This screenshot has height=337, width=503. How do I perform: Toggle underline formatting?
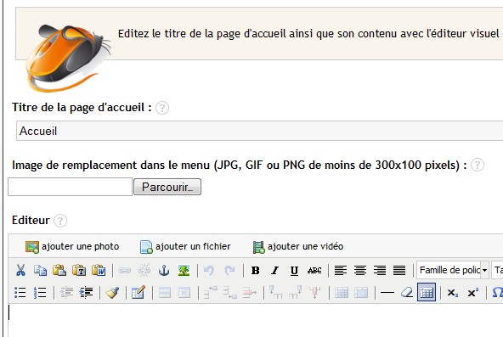point(294,271)
